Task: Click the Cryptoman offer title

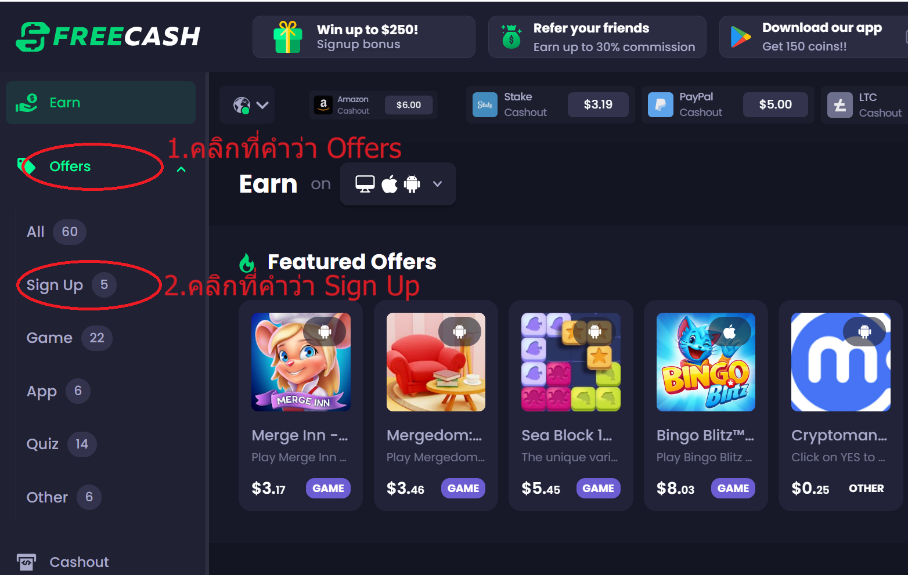Action: point(839,435)
